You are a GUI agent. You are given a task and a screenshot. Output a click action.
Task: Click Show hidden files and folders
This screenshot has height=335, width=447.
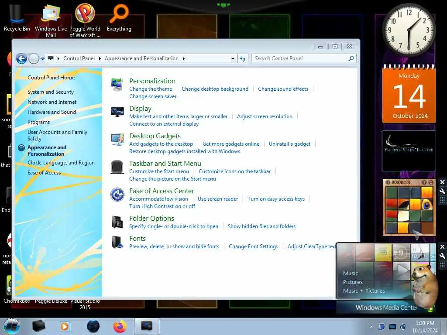coord(261,226)
